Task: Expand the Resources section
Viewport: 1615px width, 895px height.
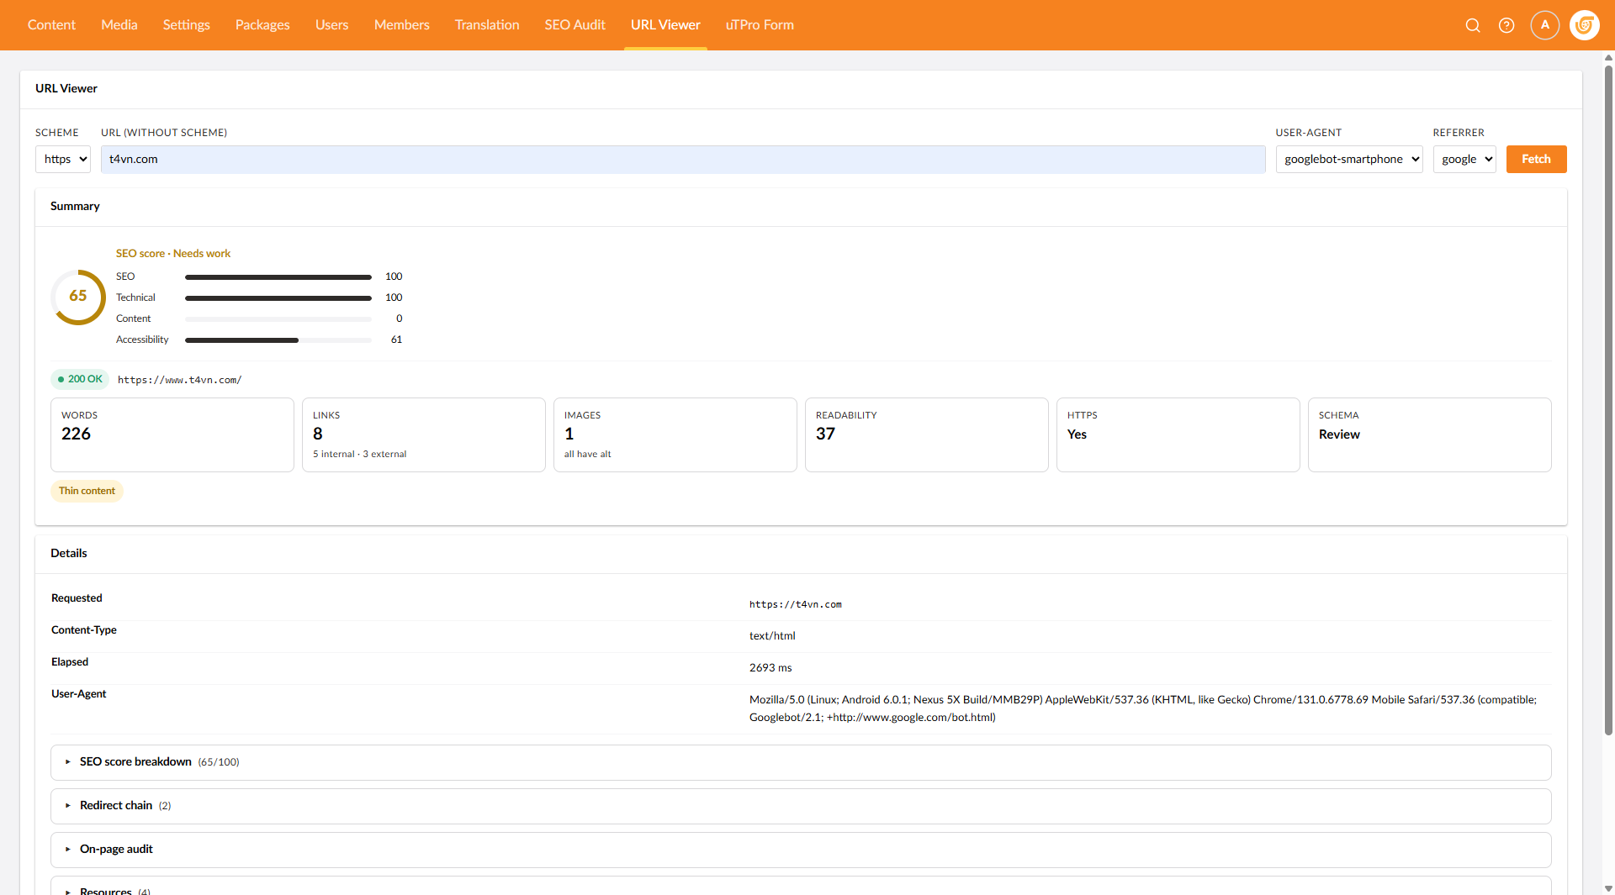Action: click(x=801, y=886)
